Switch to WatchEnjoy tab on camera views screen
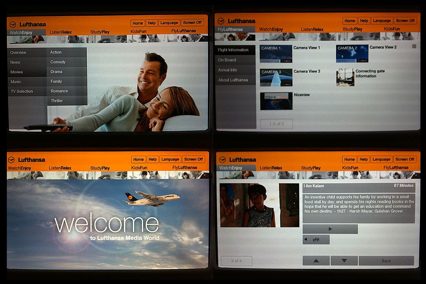 [x=271, y=29]
